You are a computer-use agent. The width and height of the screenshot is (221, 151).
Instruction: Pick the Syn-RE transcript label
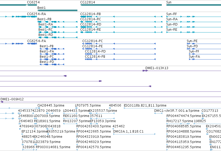tap(172, 30)
